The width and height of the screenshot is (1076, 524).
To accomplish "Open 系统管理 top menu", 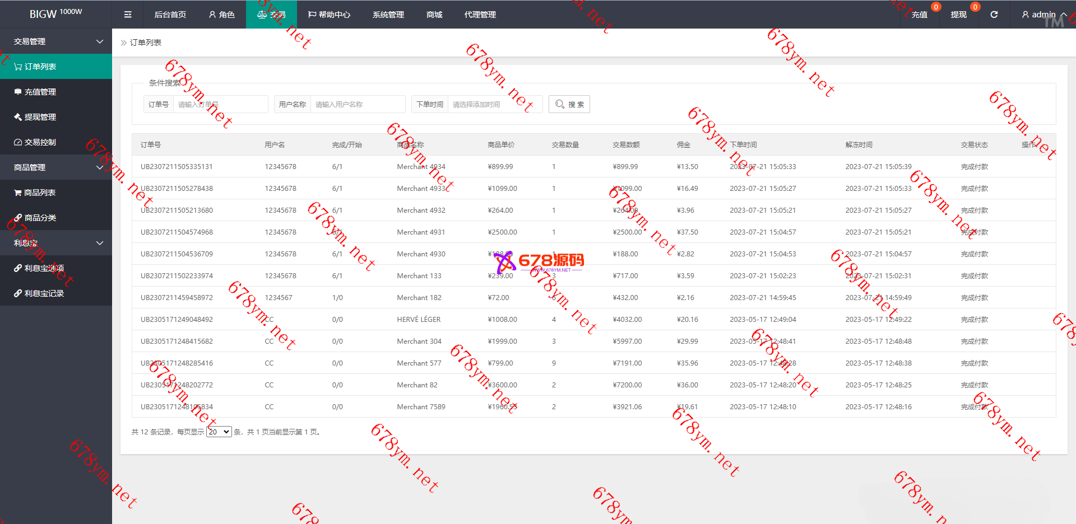I will tap(388, 15).
